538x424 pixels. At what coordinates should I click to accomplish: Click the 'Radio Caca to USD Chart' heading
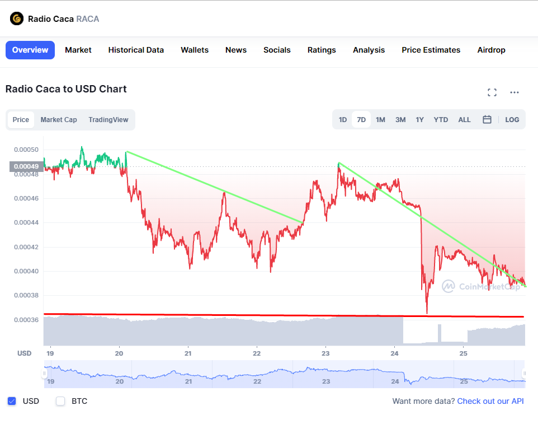pos(66,89)
